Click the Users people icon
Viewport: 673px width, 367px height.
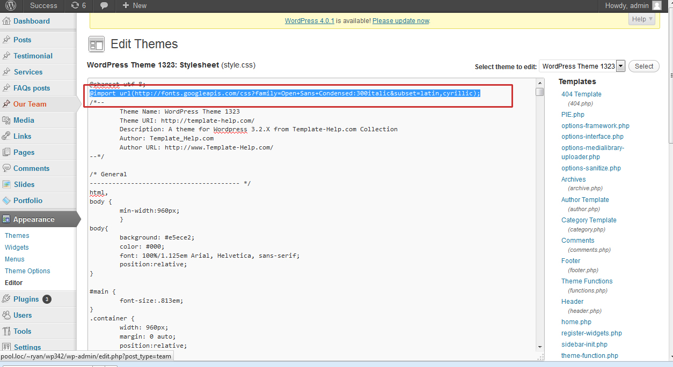[x=6, y=315]
